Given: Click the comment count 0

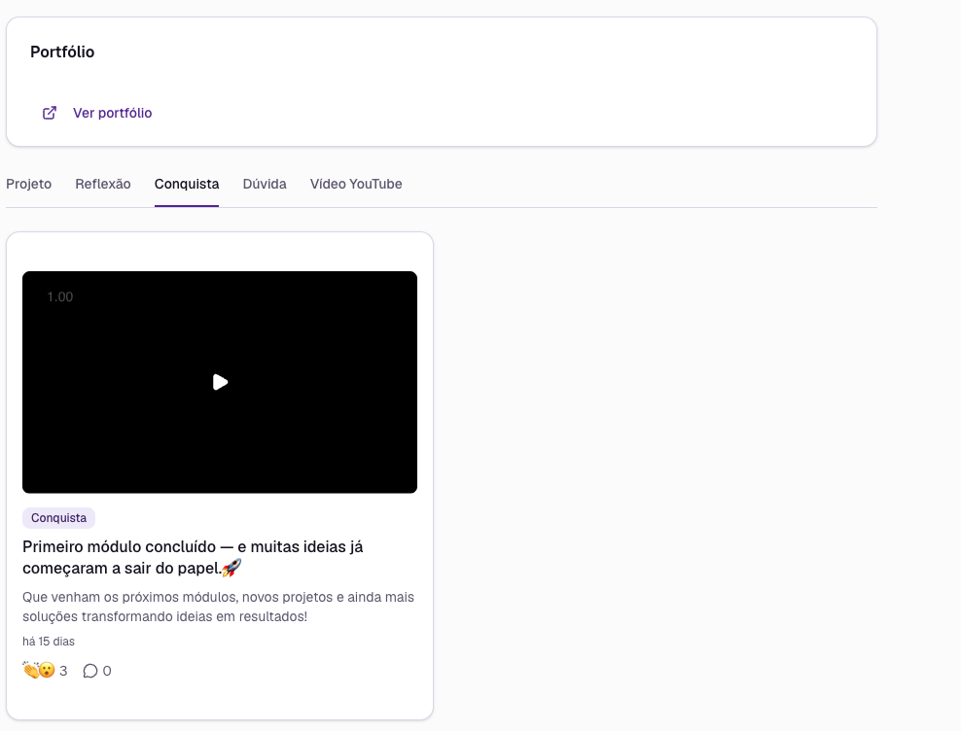Looking at the screenshot, I should (x=107, y=671).
